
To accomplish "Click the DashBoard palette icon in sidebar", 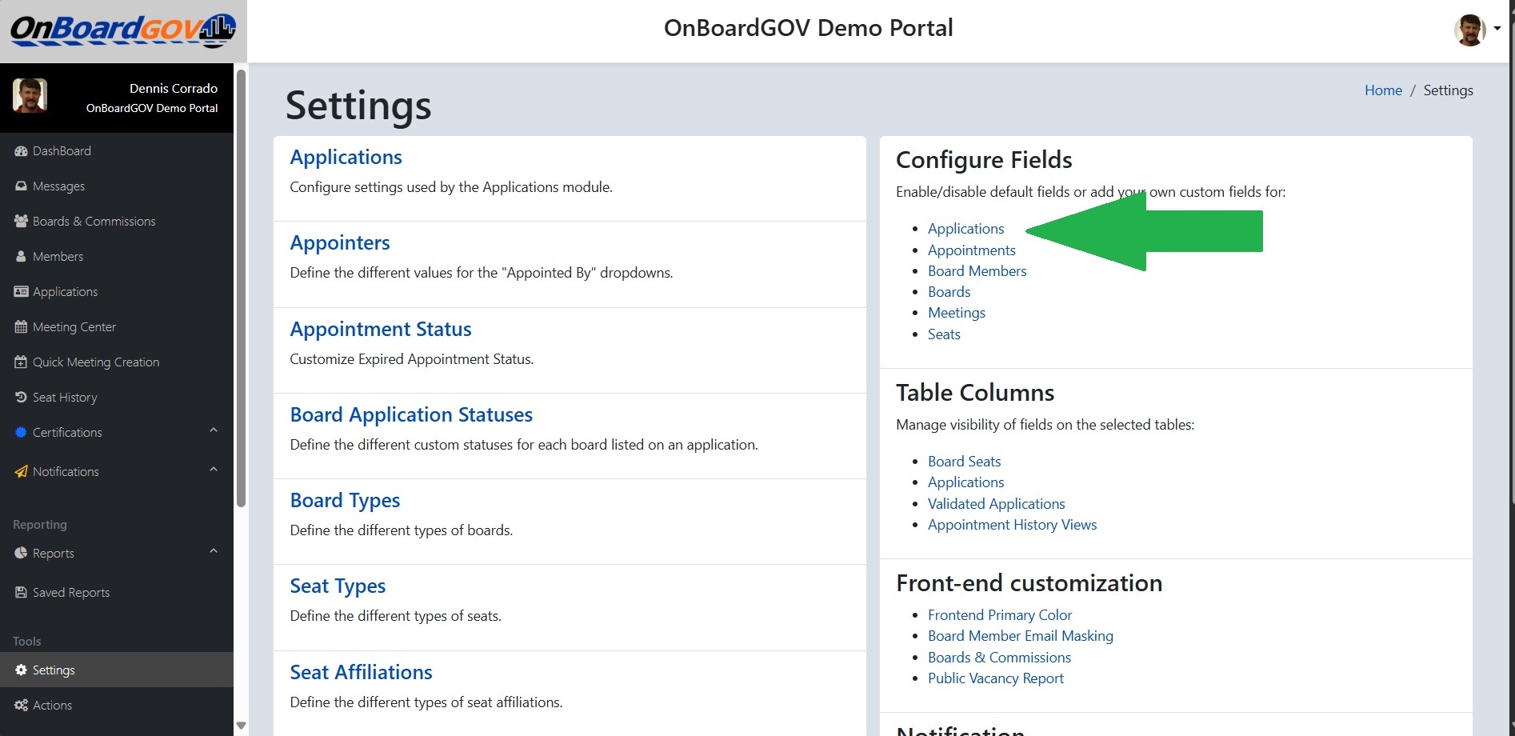I will pos(21,151).
